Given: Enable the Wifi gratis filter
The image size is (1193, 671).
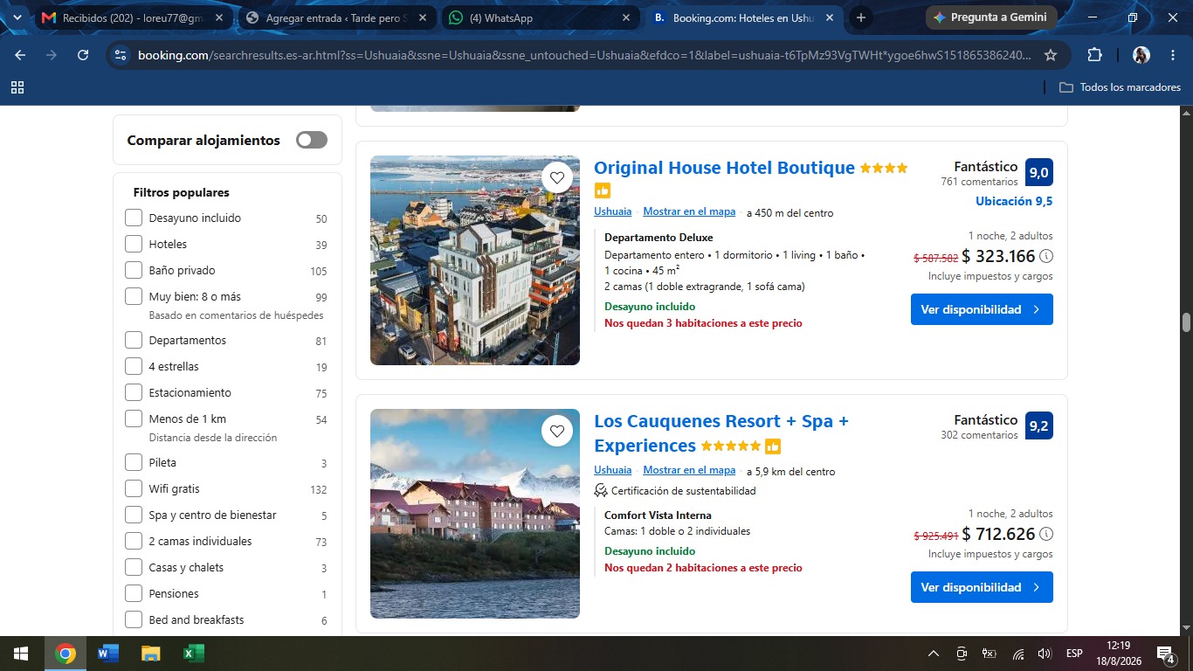Looking at the screenshot, I should point(134,488).
